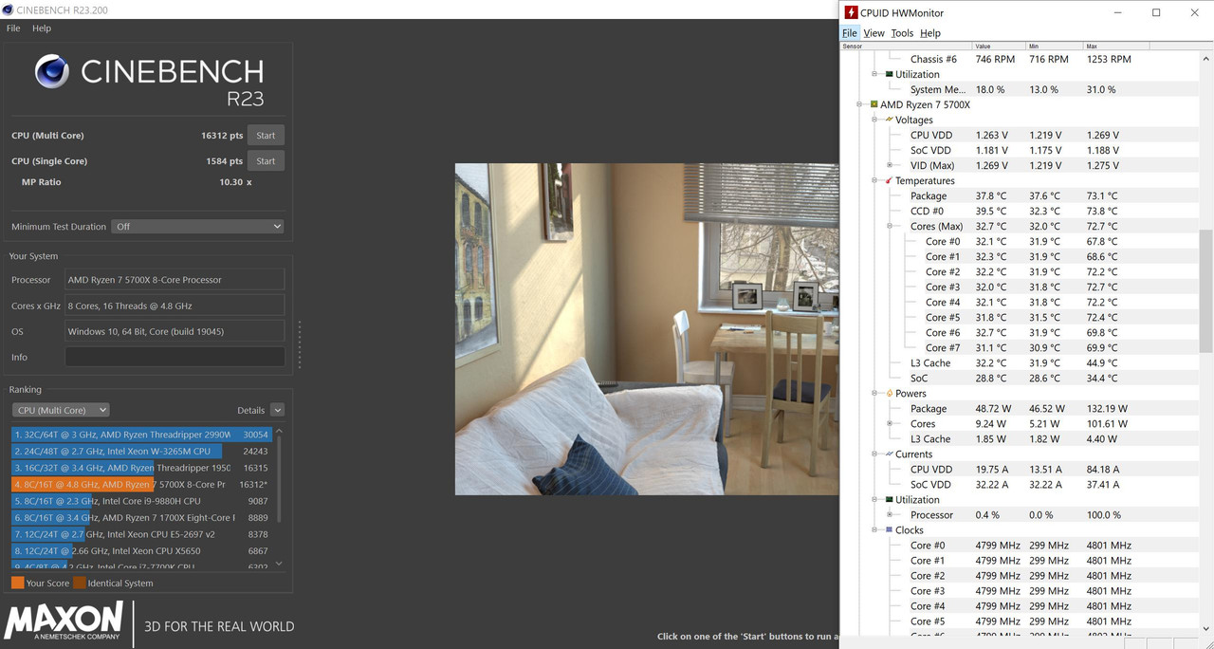Open the HWMonitor Help menu
This screenshot has width=1214, height=649.
pos(930,33)
